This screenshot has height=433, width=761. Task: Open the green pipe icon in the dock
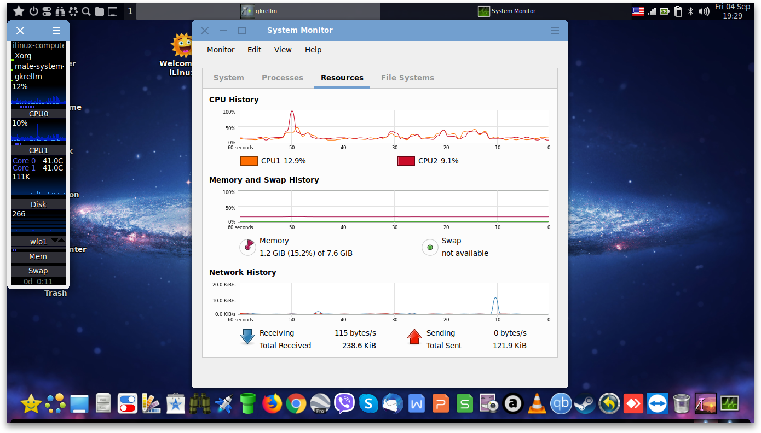(x=248, y=404)
